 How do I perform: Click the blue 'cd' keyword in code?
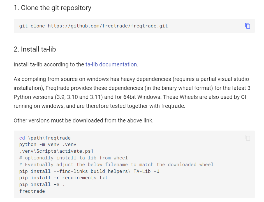[x=22, y=138]
